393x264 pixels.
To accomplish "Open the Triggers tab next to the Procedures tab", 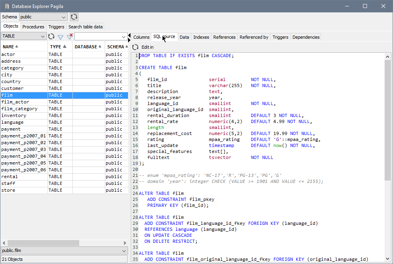I will pos(56,26).
